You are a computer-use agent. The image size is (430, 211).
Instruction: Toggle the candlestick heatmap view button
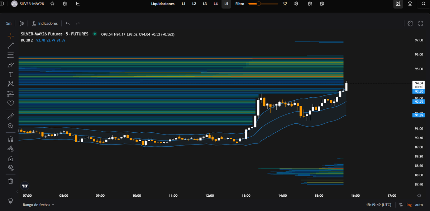click(398, 4)
